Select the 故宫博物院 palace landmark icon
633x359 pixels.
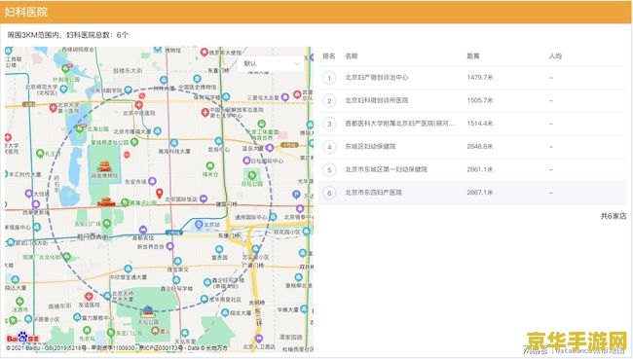(104, 166)
